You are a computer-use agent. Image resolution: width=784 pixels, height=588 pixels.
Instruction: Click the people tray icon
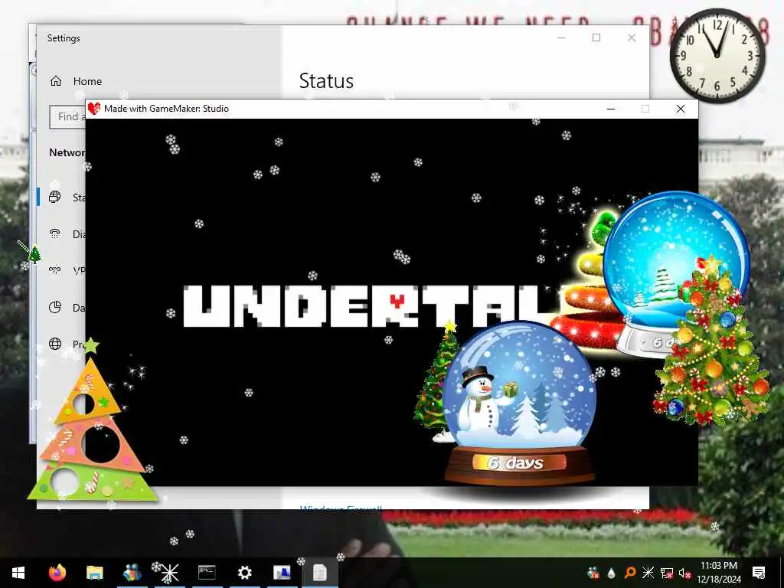593,573
